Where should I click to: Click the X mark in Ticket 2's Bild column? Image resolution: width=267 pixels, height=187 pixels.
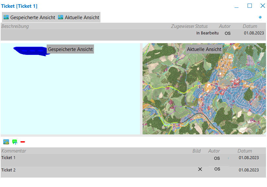coord(200,169)
